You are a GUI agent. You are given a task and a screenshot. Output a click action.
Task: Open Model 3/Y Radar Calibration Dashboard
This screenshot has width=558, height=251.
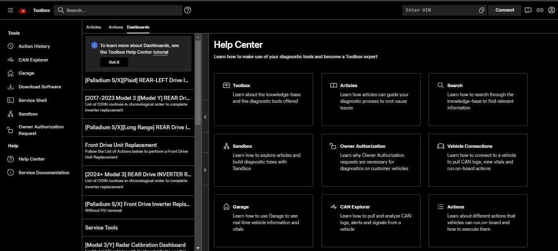(138, 244)
